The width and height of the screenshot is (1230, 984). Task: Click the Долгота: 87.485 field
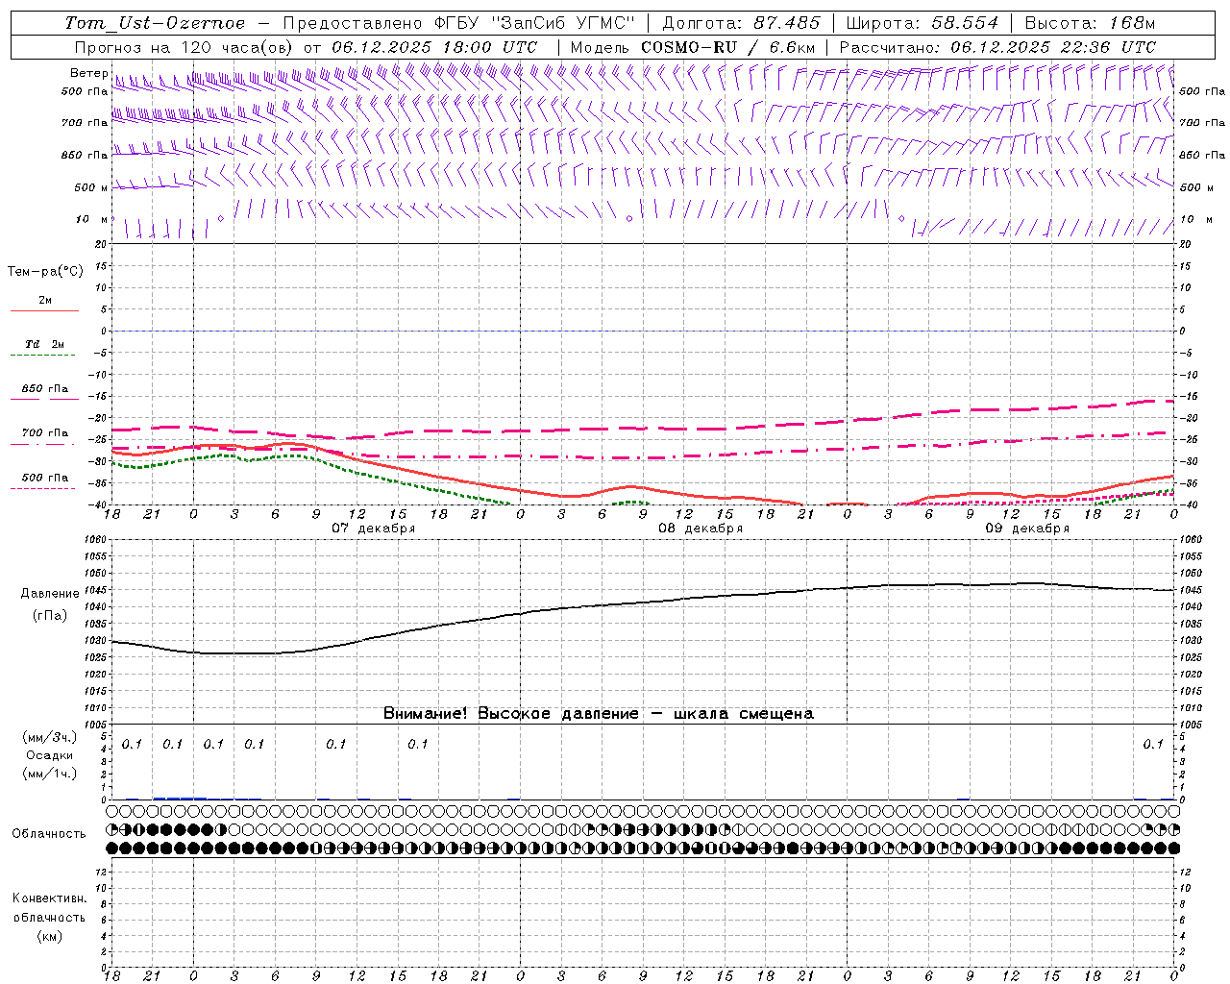pyautogui.click(x=742, y=23)
